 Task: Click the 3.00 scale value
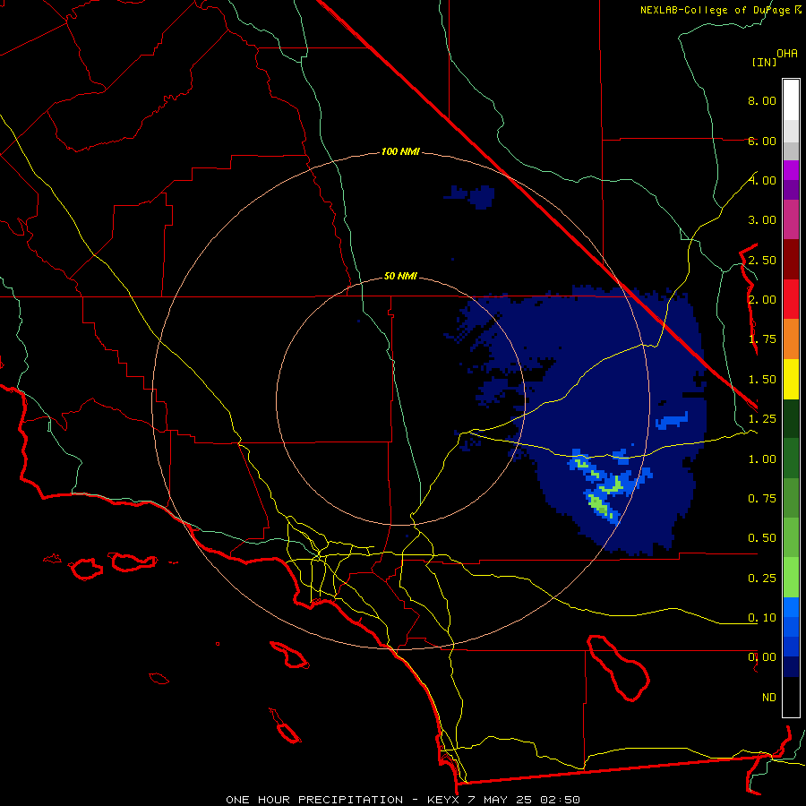coord(762,220)
